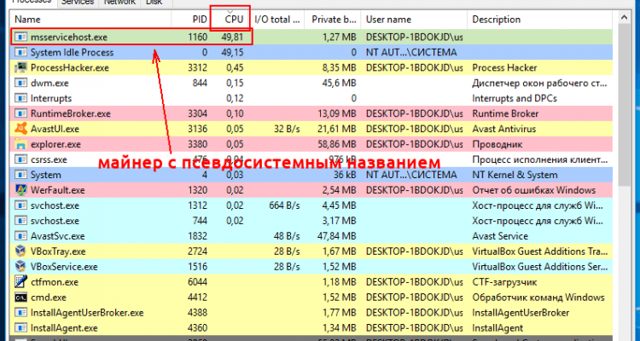The height and width of the screenshot is (341, 640).
Task: Click the System Idle Process icon
Action: pyautogui.click(x=20, y=52)
